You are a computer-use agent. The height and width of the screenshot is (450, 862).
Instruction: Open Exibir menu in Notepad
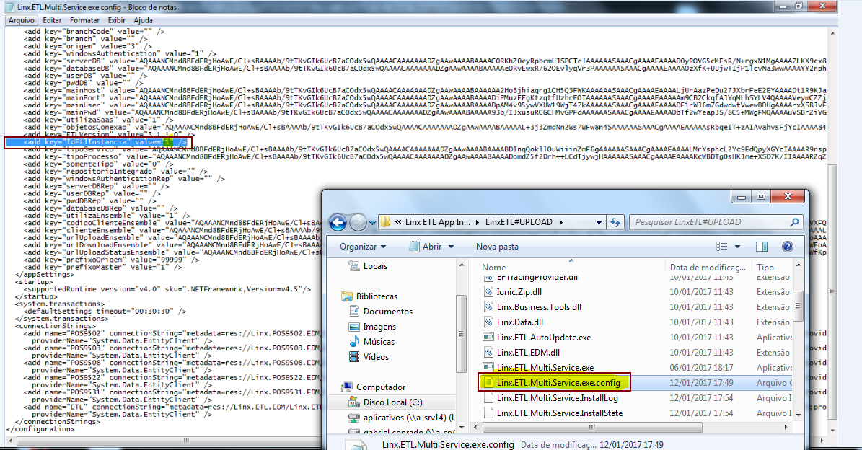[116, 20]
